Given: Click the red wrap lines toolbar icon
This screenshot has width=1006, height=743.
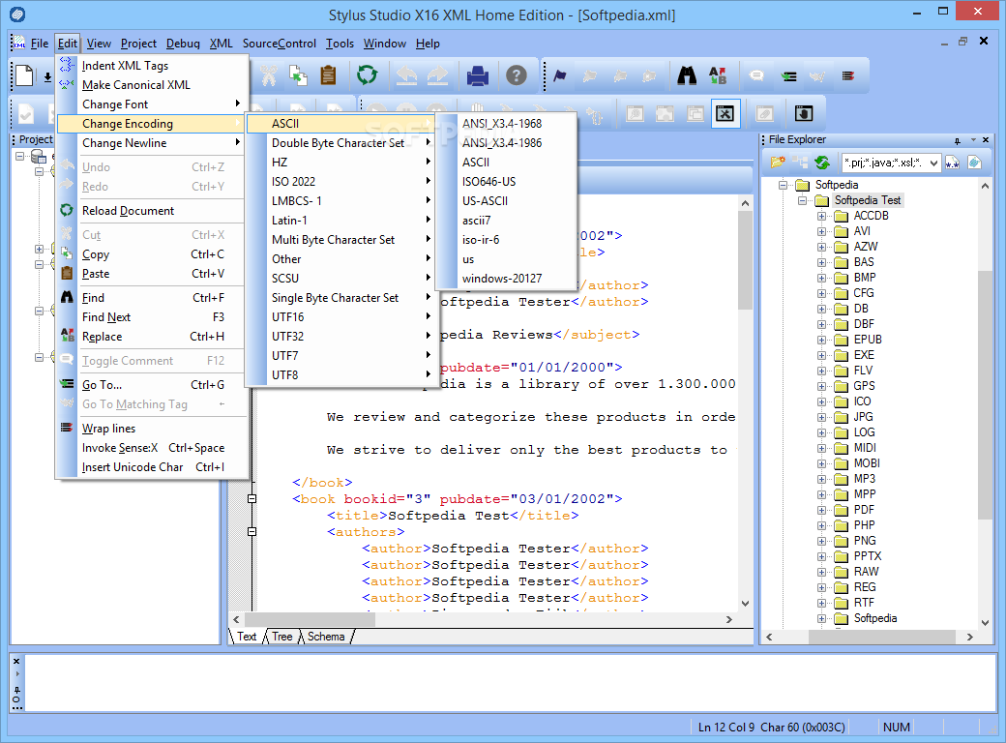Looking at the screenshot, I should click(x=848, y=76).
